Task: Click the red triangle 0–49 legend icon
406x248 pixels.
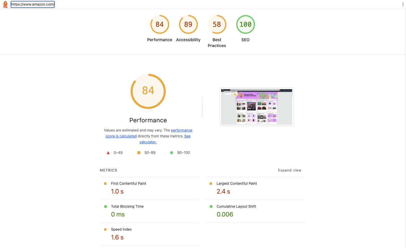Action: (108, 153)
